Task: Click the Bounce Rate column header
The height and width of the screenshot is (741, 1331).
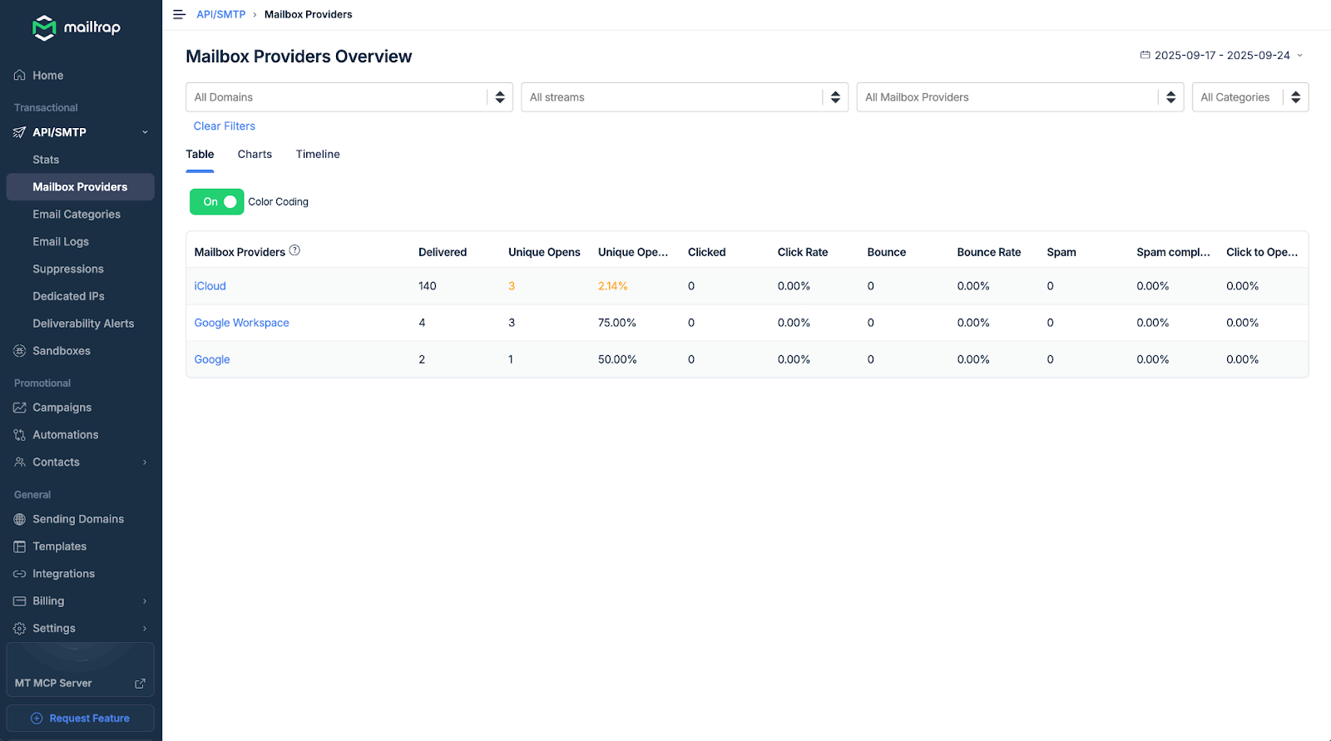Action: pos(988,252)
